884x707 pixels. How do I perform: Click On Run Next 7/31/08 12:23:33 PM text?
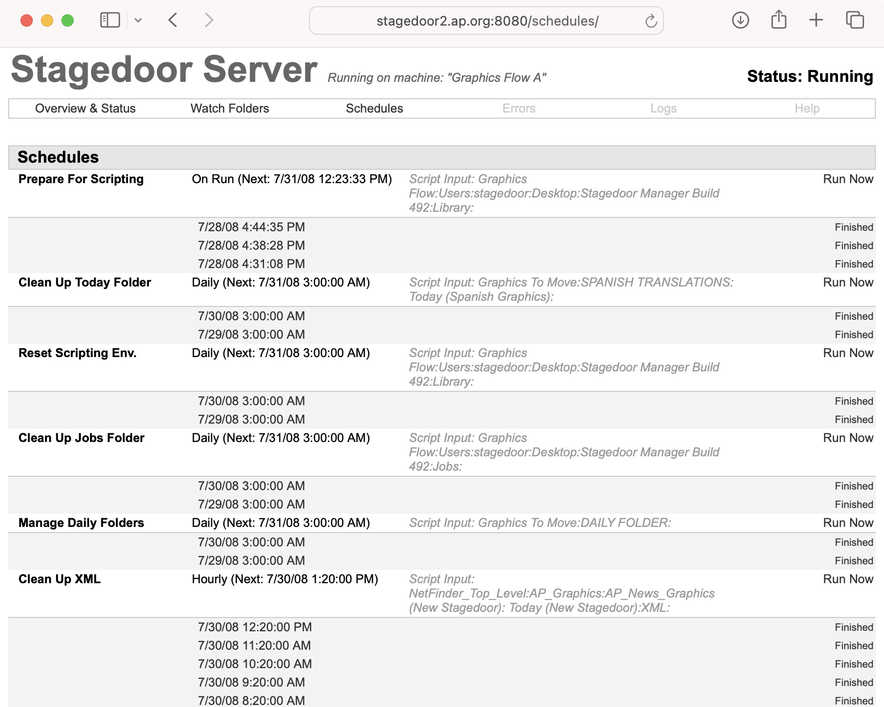(x=292, y=179)
